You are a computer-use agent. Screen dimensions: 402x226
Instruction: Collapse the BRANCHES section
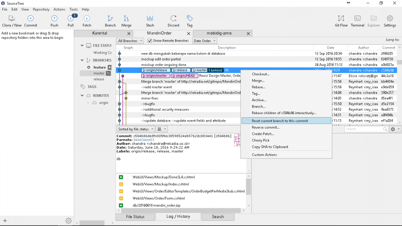82,60
